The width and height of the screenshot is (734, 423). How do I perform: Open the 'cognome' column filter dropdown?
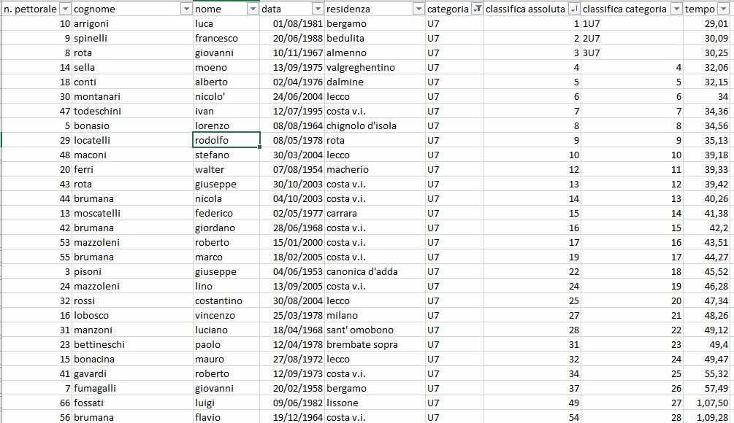point(186,9)
